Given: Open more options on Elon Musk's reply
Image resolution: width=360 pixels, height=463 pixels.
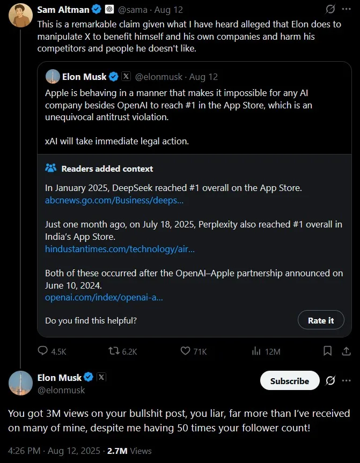Looking at the screenshot, I should coord(347,381).
